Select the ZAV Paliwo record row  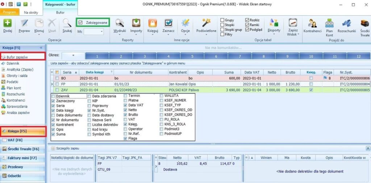click(x=181, y=90)
